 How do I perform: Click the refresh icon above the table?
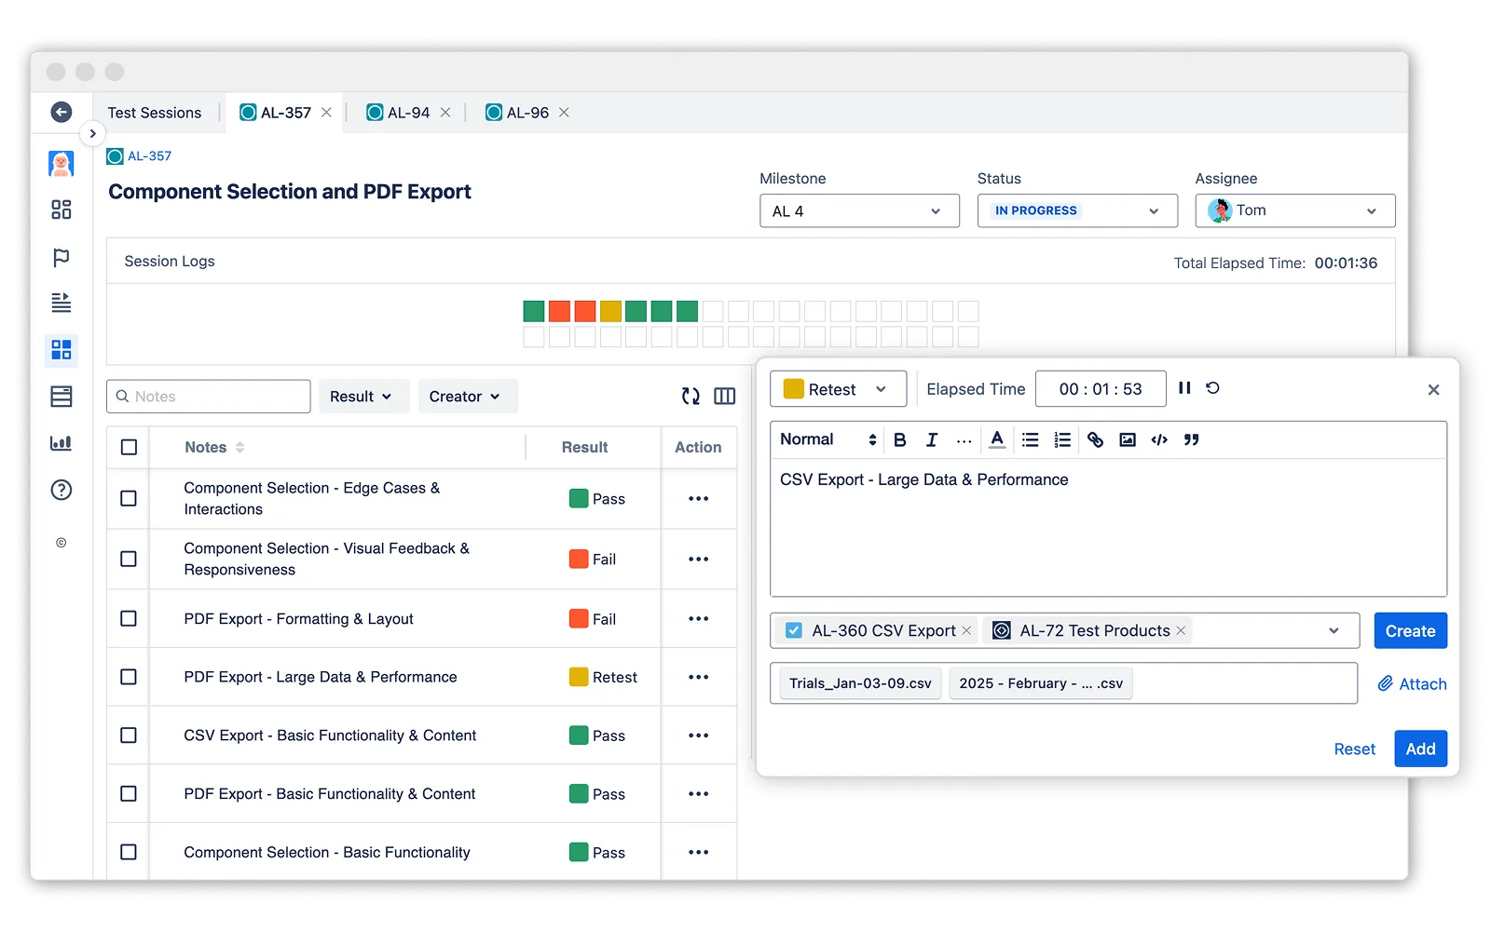tap(691, 397)
